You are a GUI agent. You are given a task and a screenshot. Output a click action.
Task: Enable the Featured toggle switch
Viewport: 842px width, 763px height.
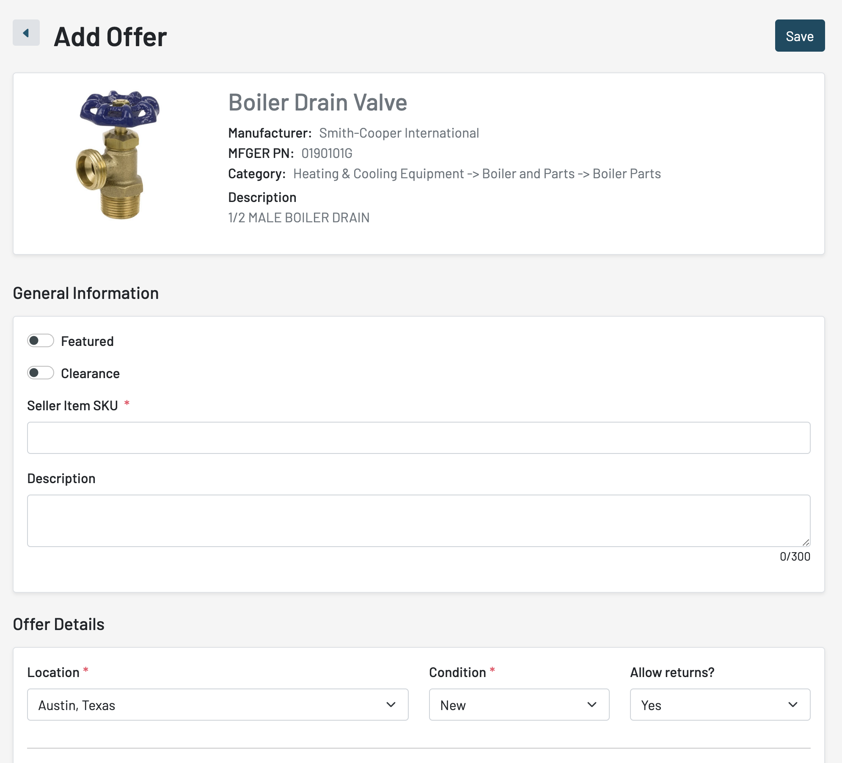click(41, 341)
